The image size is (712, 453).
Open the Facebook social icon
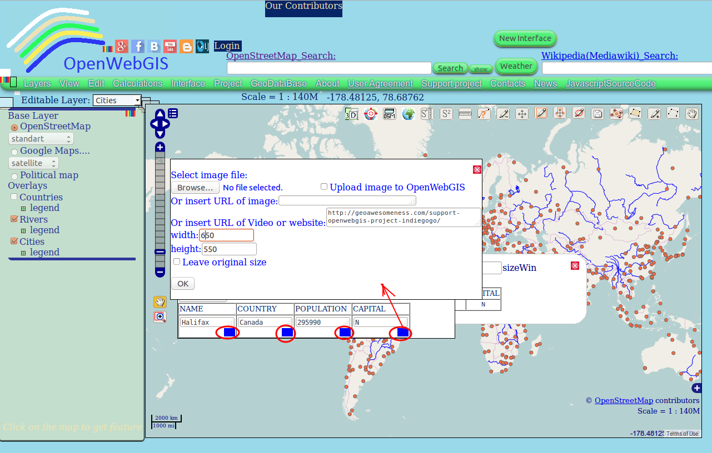(138, 47)
